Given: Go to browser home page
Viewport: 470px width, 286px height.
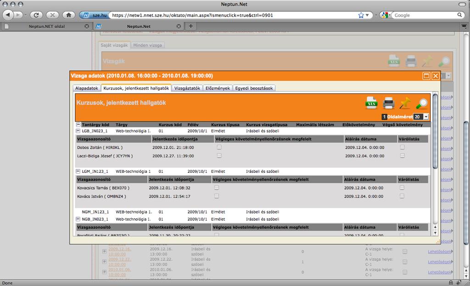Looking at the screenshot, I should [x=69, y=15].
